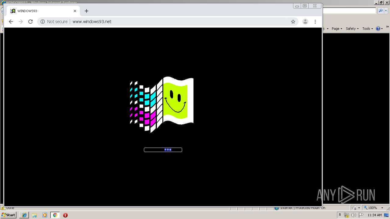Open the Windows Start menu

pos(8,215)
